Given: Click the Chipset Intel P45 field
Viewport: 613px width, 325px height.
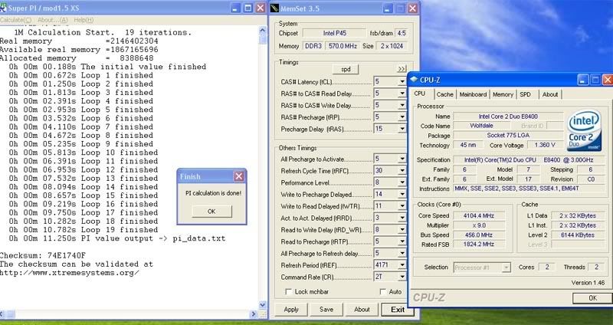Looking at the screenshot, I should point(335,33).
